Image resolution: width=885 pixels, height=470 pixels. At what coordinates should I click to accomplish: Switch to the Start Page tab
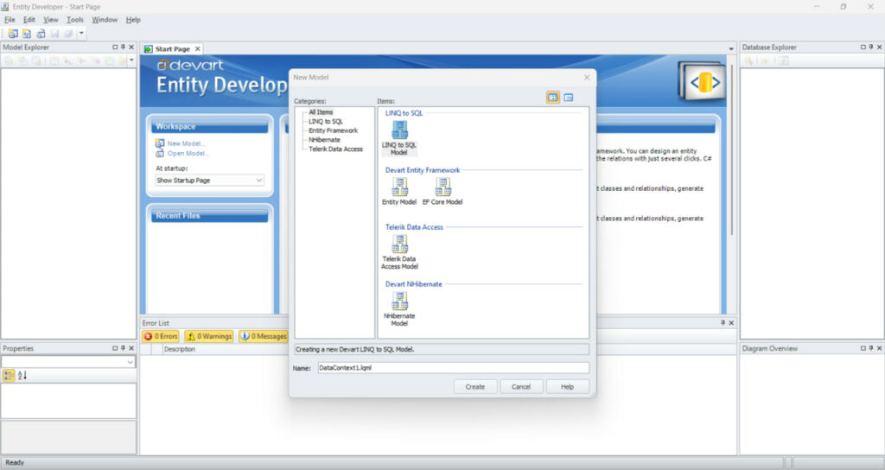[x=172, y=49]
